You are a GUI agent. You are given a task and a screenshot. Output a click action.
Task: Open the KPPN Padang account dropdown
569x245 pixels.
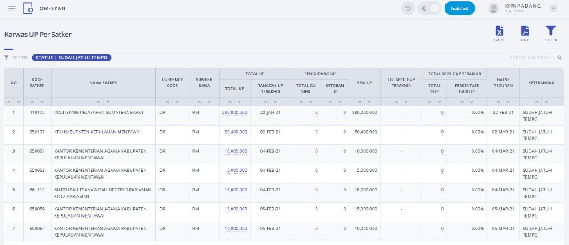[553, 8]
